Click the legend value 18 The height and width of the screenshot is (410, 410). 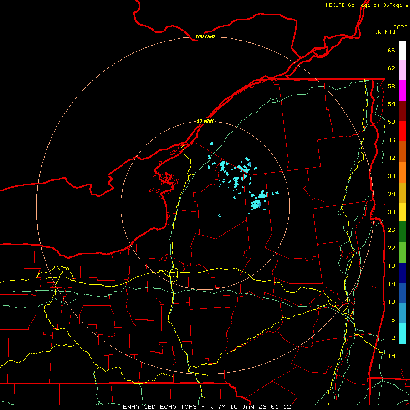(x=391, y=266)
